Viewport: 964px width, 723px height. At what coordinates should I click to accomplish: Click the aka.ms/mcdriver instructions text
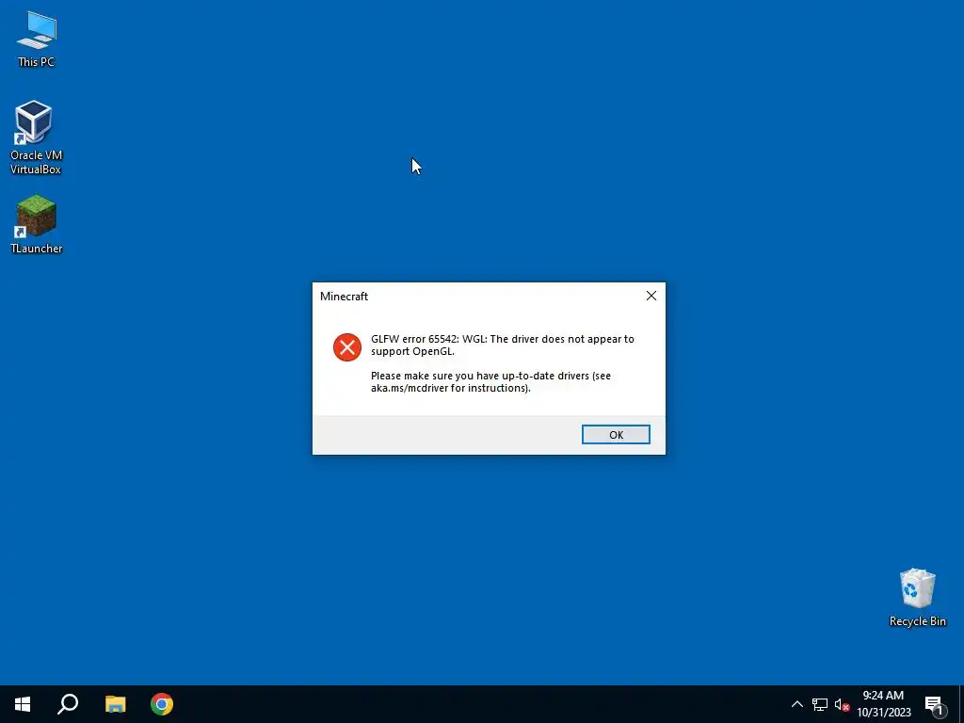tap(490, 382)
